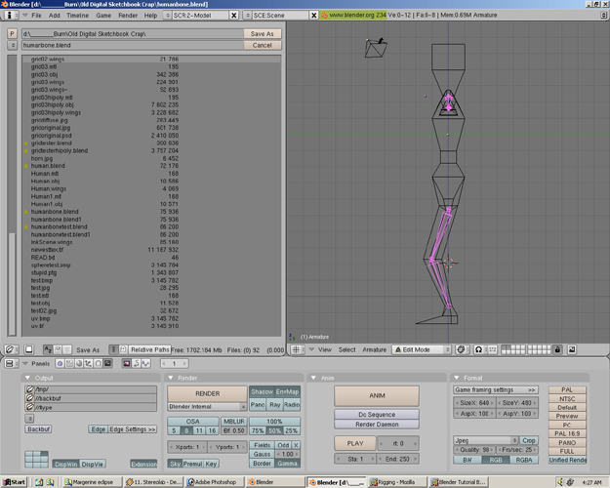Collapse the Render panel triangle
The width and height of the screenshot is (610, 488).
click(171, 378)
